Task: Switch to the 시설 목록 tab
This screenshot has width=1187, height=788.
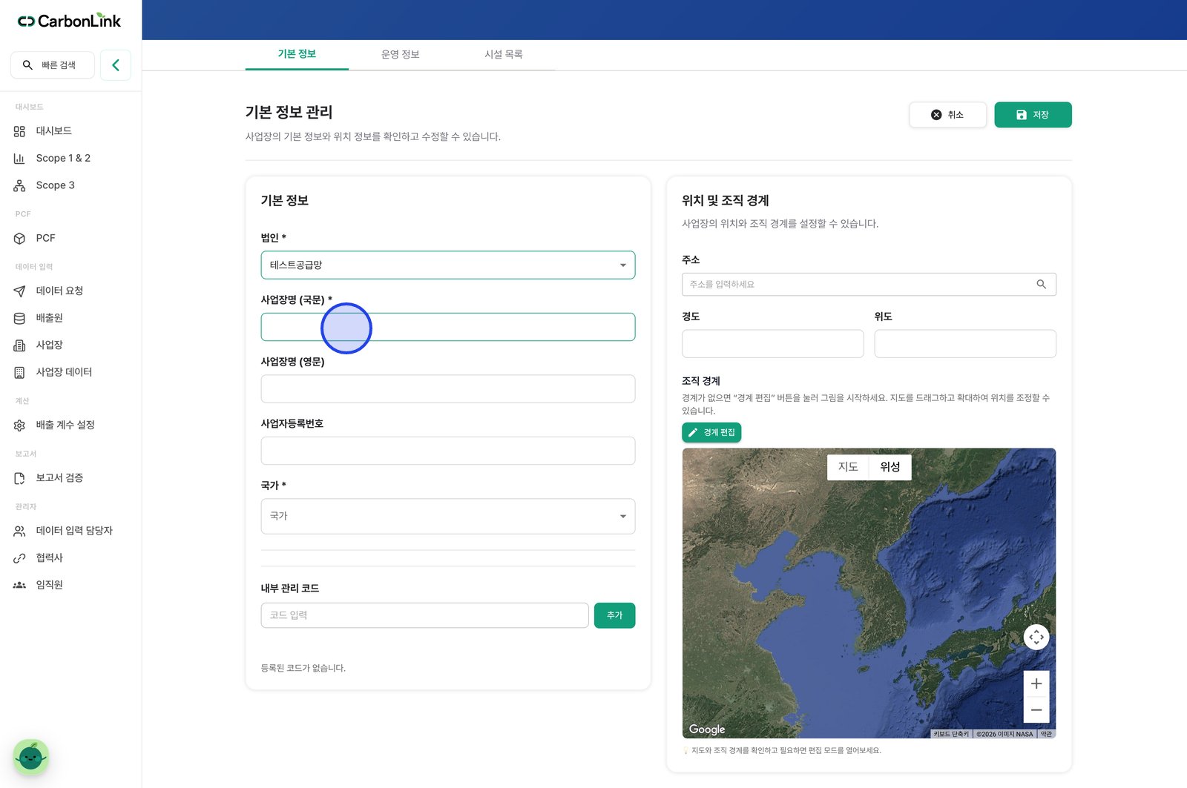Action: tap(503, 54)
